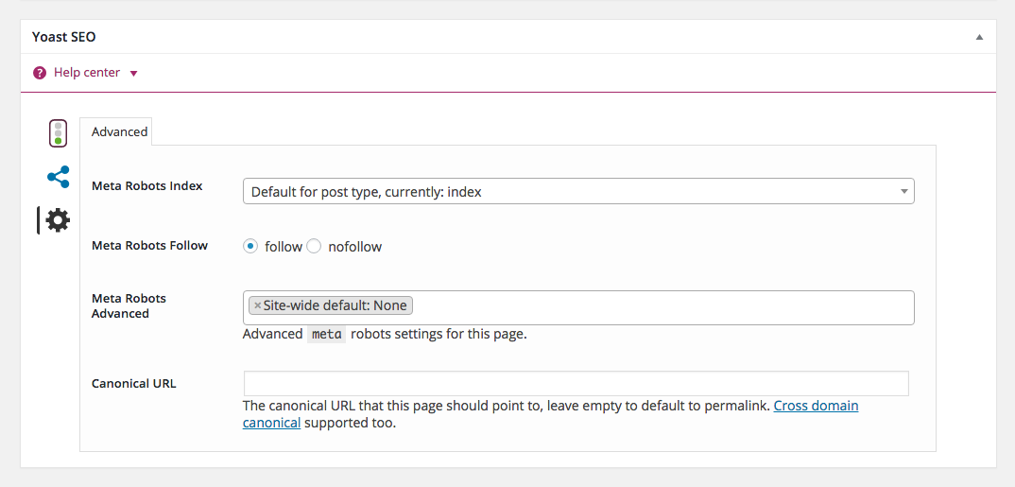1015x487 pixels.
Task: Select the nofollow radio button
Action: point(314,246)
